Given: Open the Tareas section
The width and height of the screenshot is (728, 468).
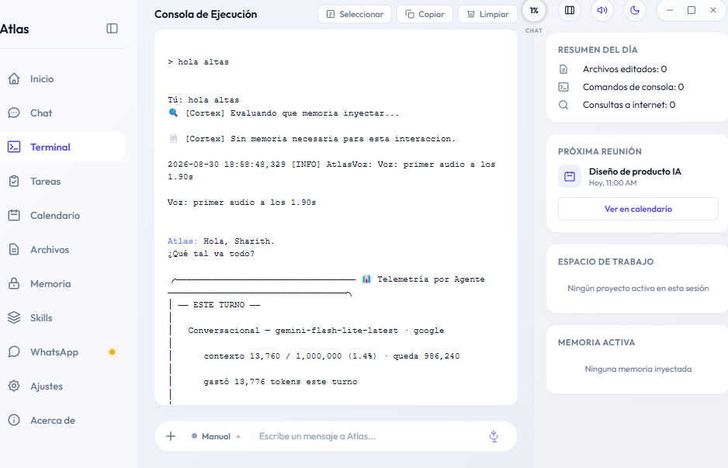Looking at the screenshot, I should pyautogui.click(x=63, y=181).
